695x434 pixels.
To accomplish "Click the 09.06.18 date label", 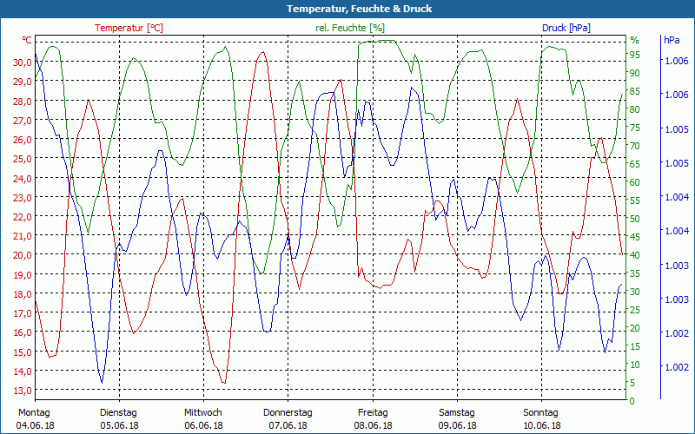I will click(x=458, y=425).
